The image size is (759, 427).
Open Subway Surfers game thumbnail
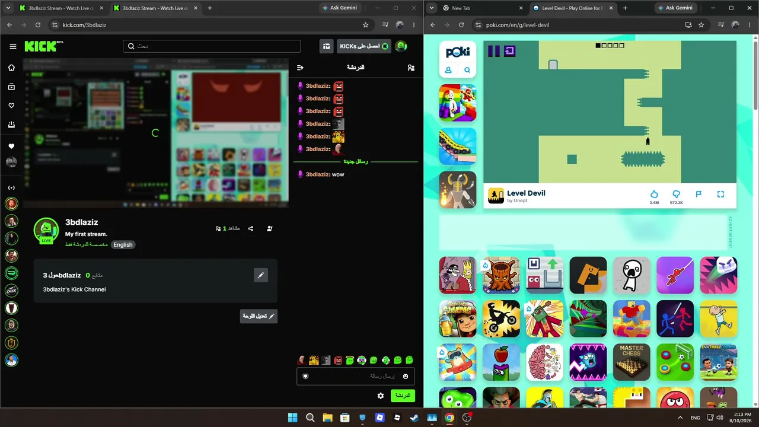[458, 318]
